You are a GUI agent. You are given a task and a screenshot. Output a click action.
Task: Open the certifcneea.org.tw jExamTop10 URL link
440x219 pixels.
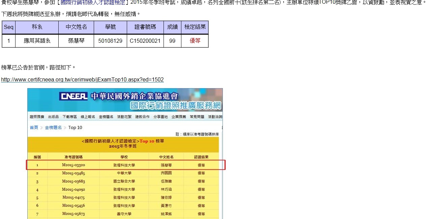82,80
